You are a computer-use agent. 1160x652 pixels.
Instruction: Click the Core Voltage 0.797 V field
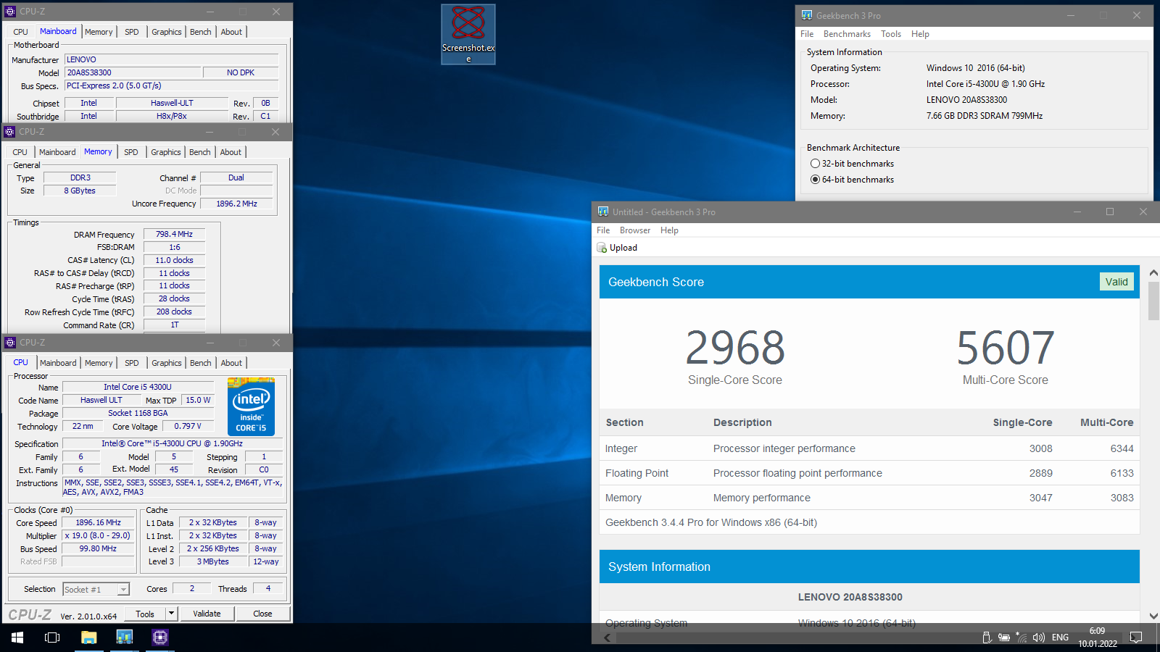coord(188,426)
